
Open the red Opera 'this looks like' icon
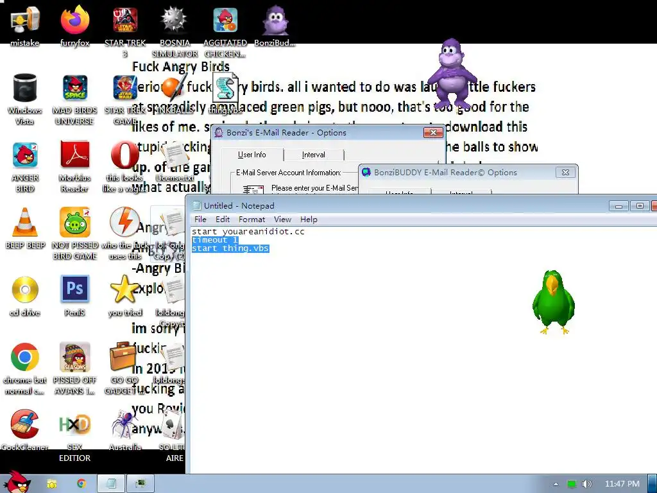click(125, 155)
